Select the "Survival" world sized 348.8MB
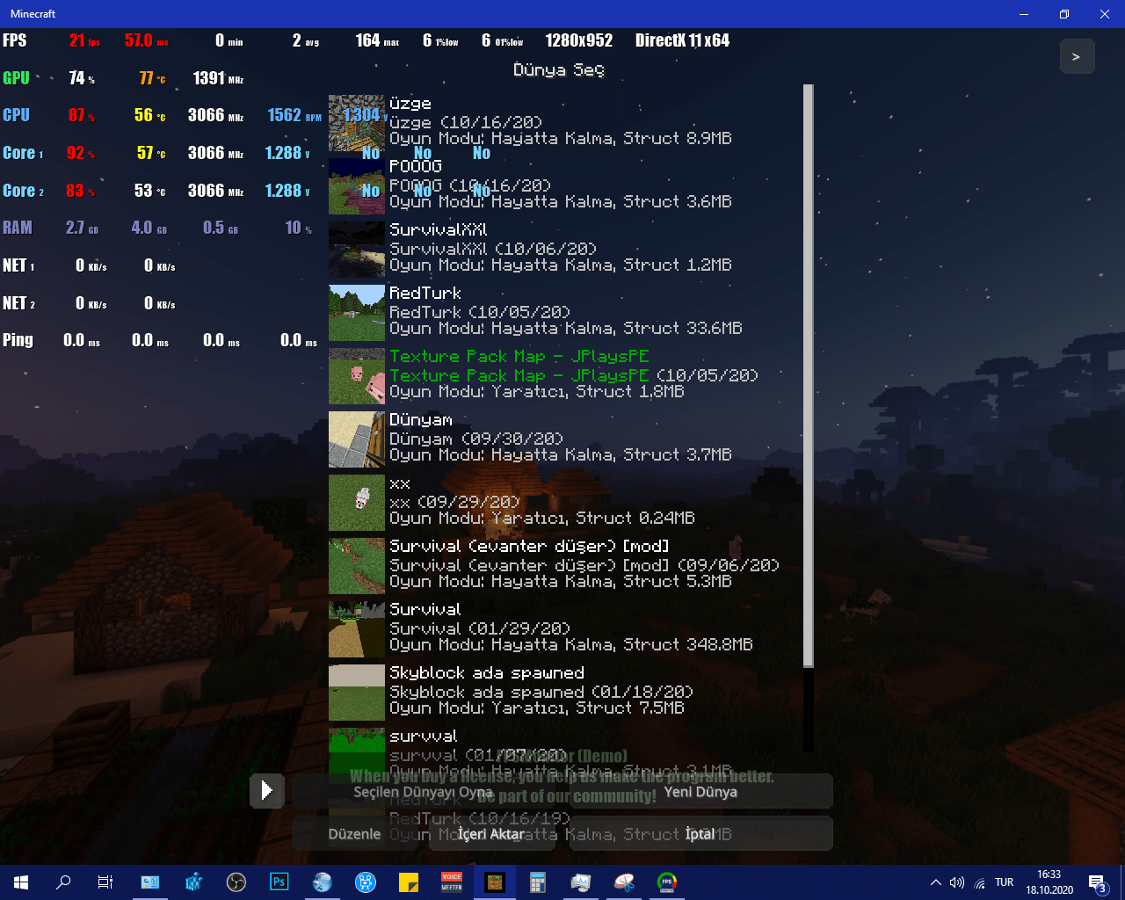 (564, 629)
